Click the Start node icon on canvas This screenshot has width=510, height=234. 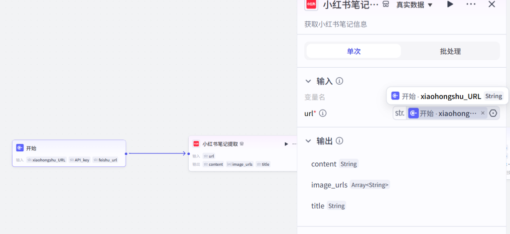pyautogui.click(x=20, y=148)
